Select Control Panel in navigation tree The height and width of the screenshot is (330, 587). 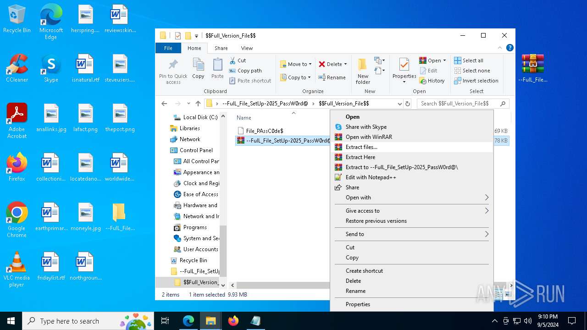(x=191, y=150)
